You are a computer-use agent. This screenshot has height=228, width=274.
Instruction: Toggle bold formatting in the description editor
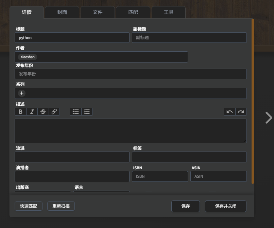pos(20,111)
